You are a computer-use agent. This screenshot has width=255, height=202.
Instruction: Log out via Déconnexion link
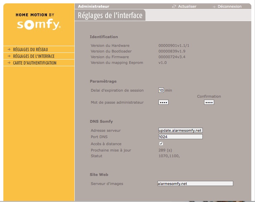pos(230,6)
